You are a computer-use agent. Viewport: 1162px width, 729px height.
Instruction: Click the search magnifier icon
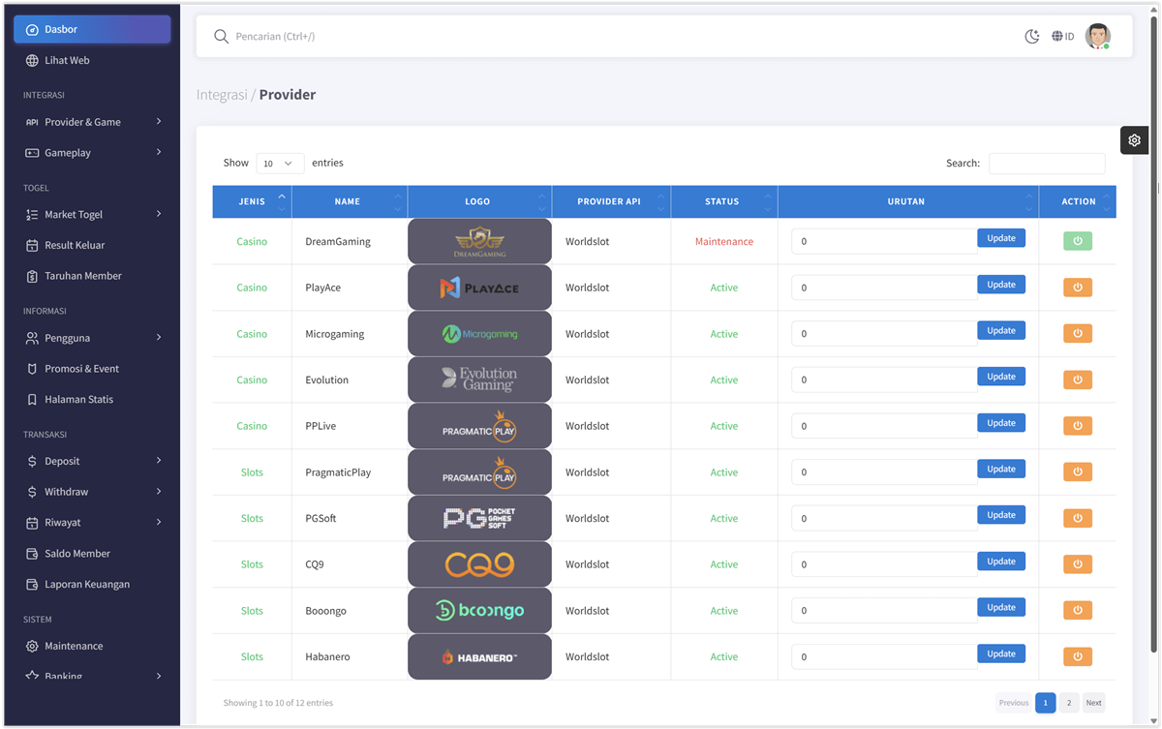(x=221, y=36)
